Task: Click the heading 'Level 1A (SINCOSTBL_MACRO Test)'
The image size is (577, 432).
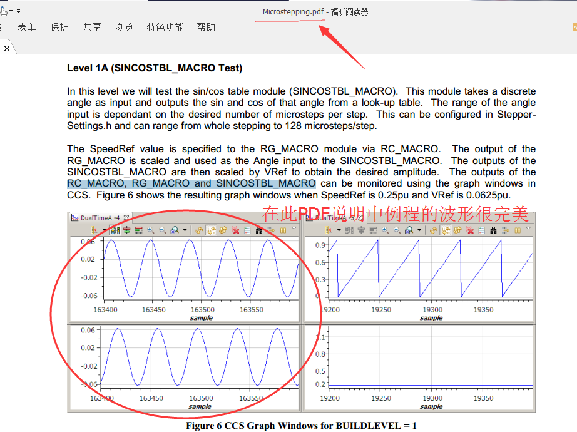Action: point(155,68)
